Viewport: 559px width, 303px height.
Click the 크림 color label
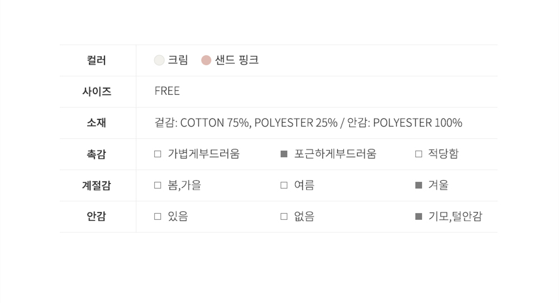pyautogui.click(x=178, y=60)
